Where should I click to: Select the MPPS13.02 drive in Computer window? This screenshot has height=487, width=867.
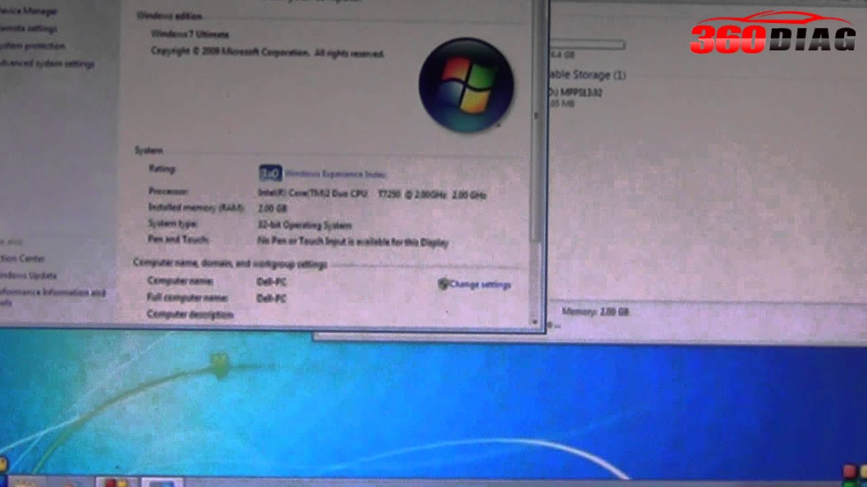click(x=576, y=97)
